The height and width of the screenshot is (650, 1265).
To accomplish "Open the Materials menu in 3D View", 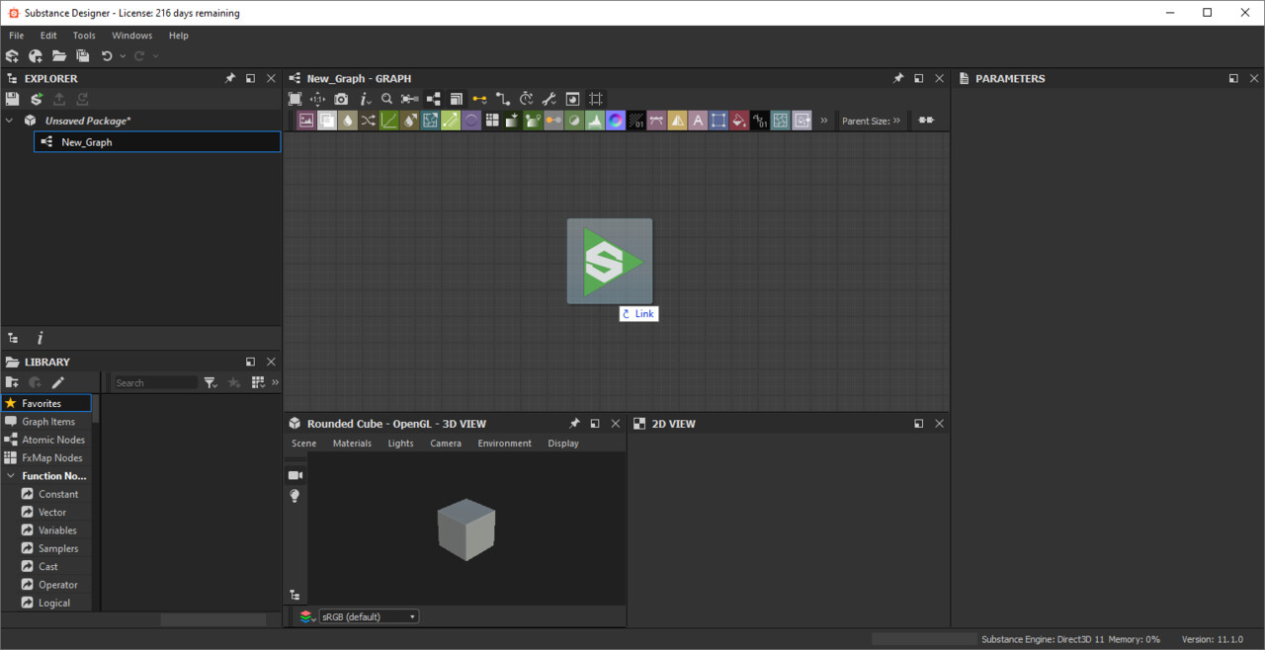I will click(352, 444).
